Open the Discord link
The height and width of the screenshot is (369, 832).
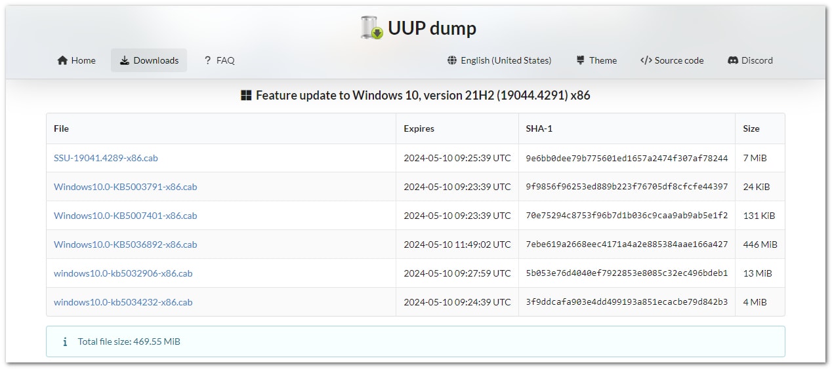(x=750, y=60)
